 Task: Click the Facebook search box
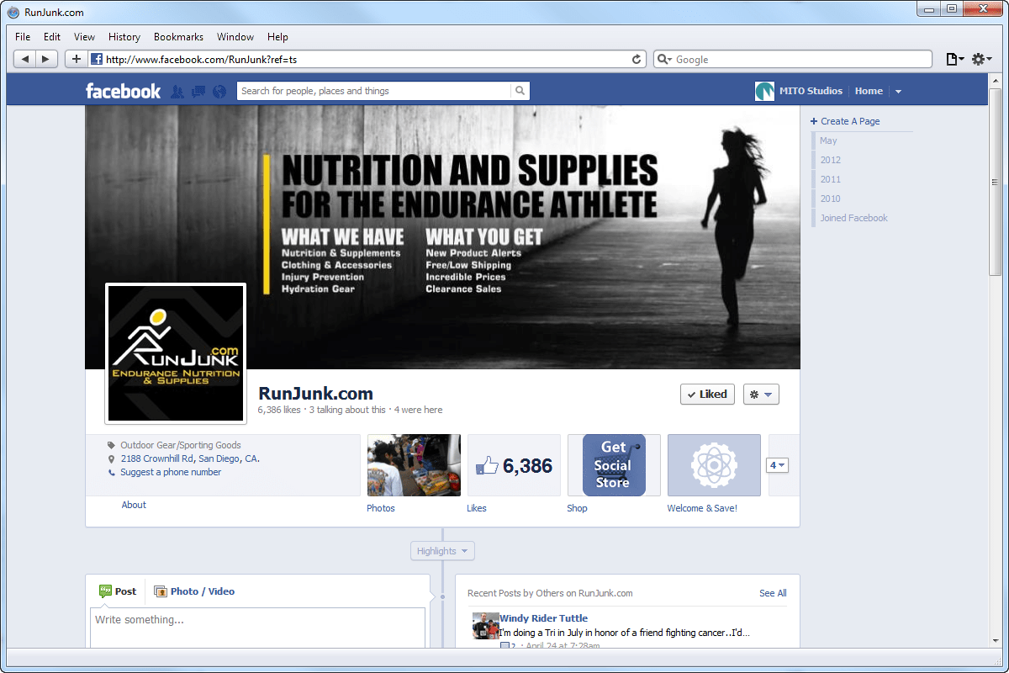(374, 91)
